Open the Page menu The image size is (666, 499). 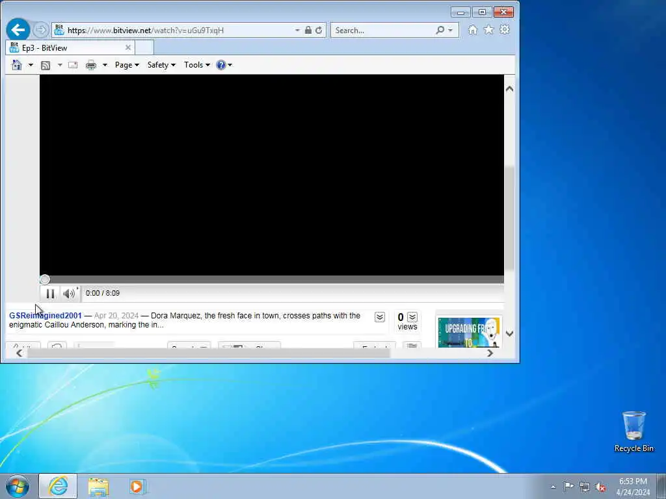coord(127,65)
